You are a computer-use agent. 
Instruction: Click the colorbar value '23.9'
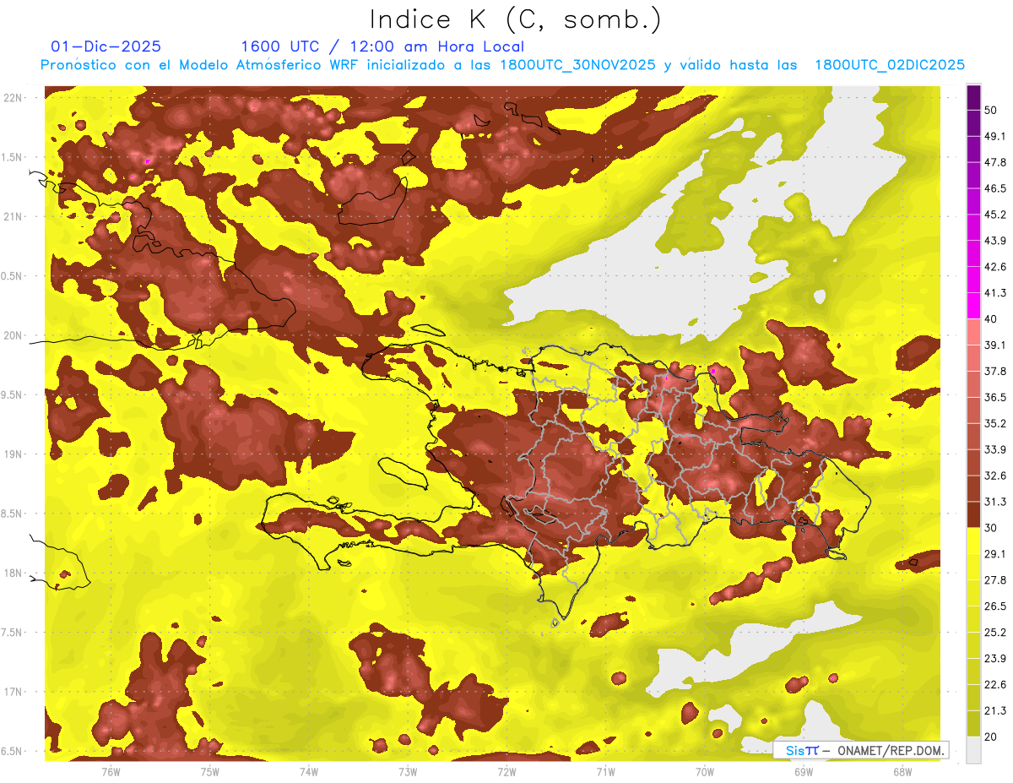(995, 659)
